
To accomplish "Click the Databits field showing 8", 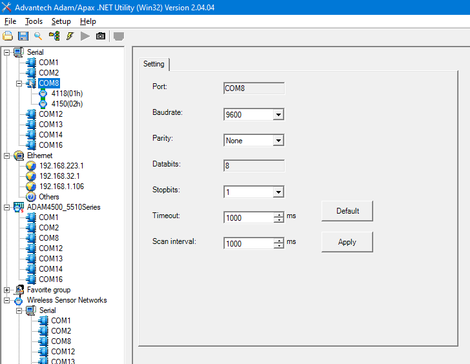I will (254, 166).
